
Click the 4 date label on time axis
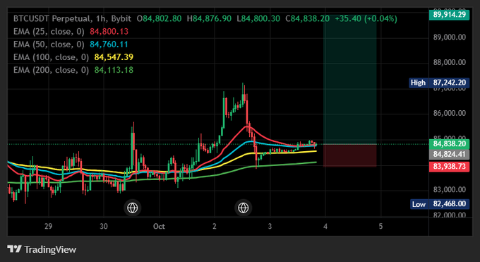coord(325,227)
